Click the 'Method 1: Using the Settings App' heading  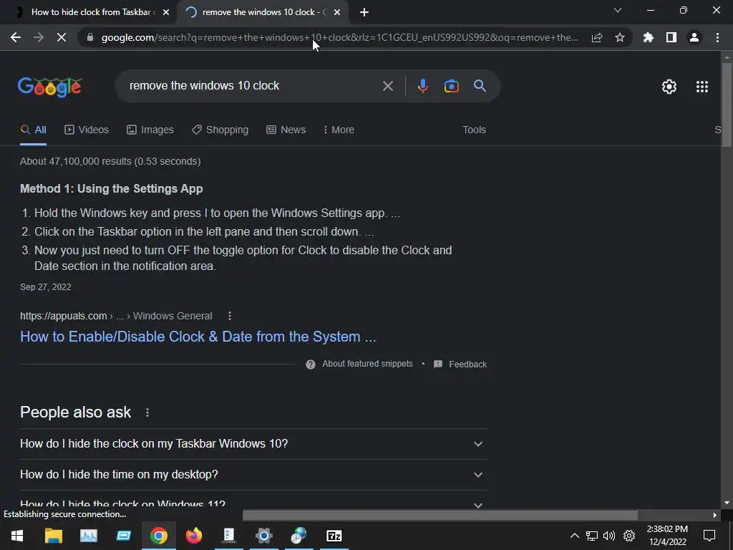click(111, 189)
